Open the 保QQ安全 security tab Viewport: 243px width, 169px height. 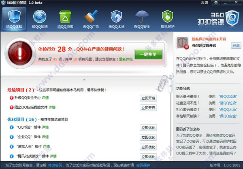[142, 19]
